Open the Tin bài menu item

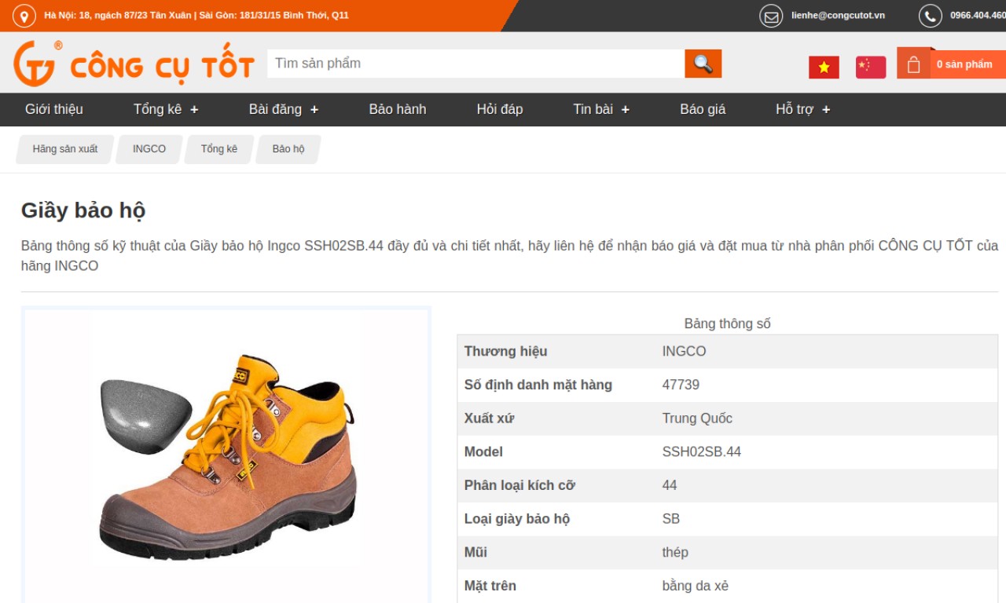(x=593, y=109)
